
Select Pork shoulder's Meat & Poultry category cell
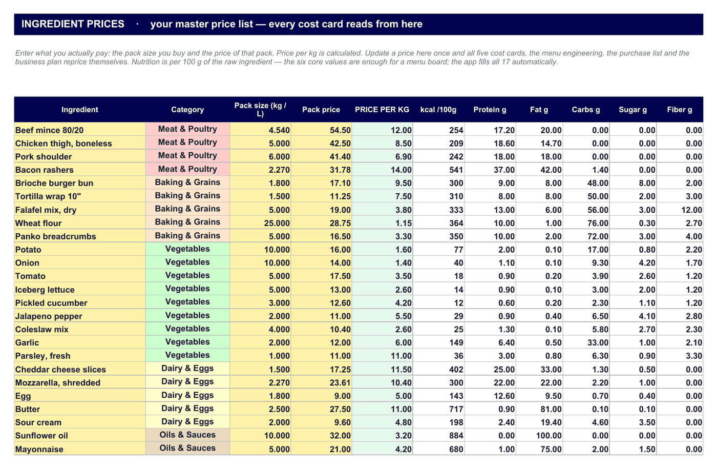tap(187, 156)
